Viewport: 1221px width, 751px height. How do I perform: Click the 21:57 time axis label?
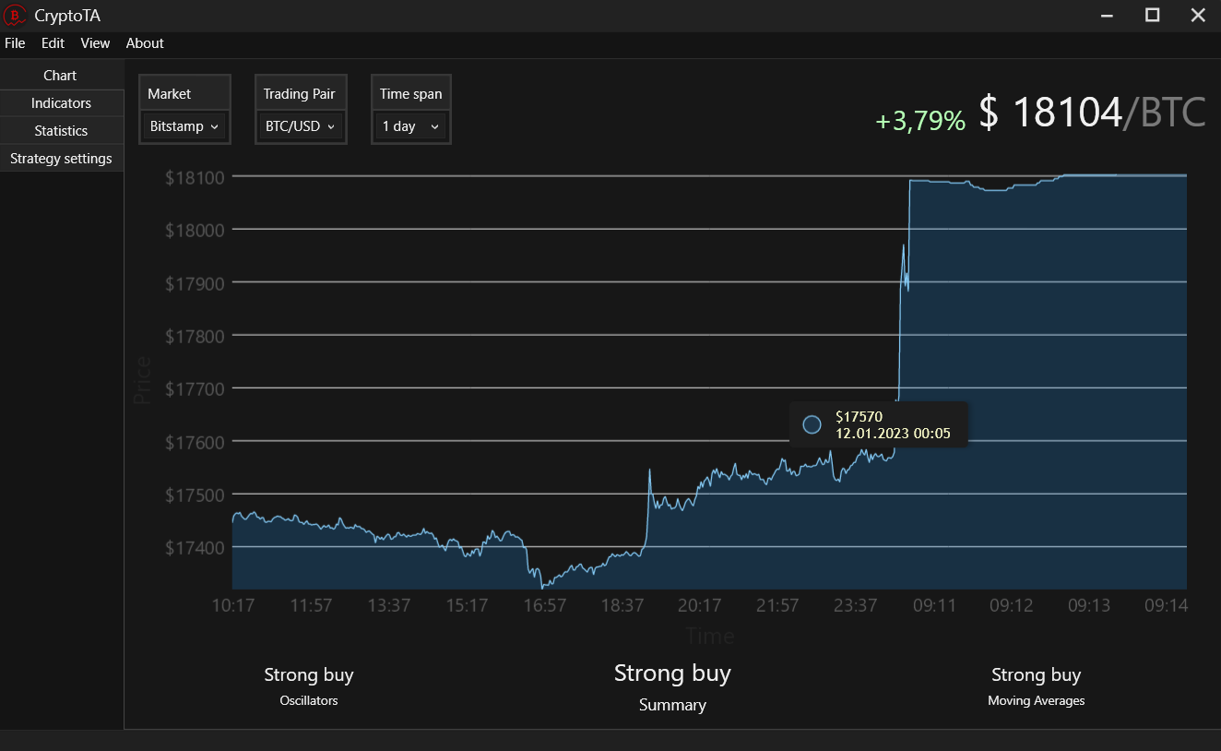coord(777,605)
